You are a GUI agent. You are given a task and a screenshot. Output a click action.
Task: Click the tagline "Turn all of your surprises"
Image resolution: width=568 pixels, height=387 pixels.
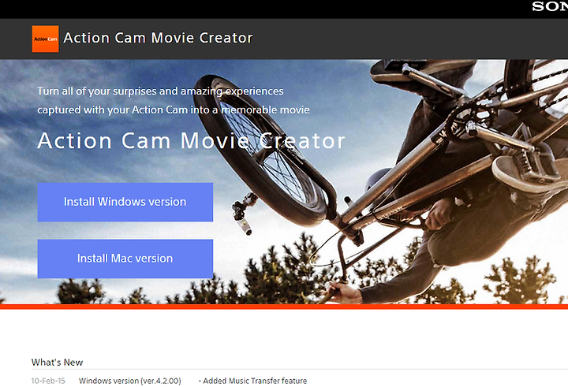160,91
